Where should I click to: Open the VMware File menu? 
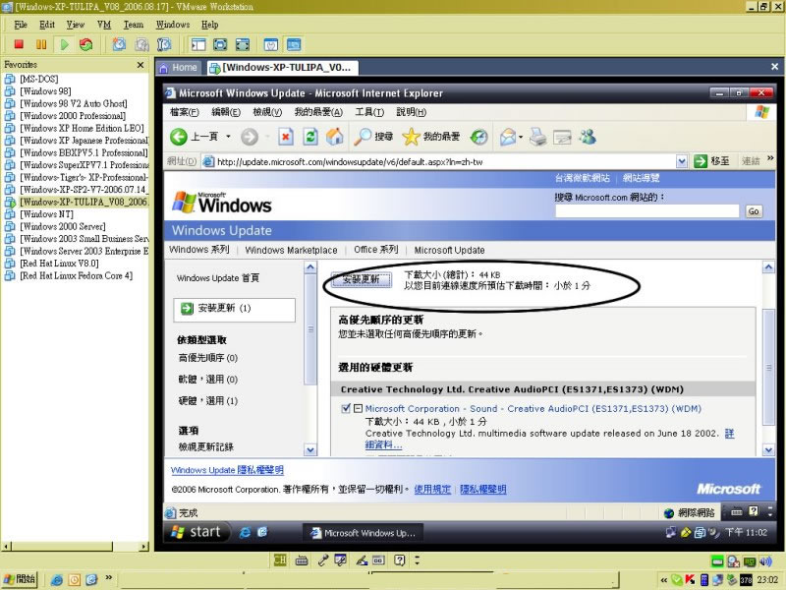[21, 25]
